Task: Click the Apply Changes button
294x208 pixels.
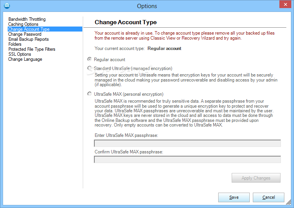Action: click(256, 178)
